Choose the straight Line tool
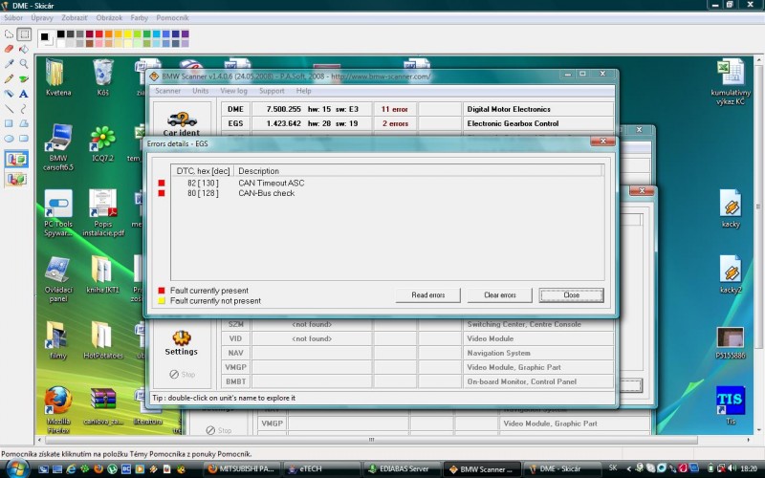765x478 pixels. pos(9,109)
